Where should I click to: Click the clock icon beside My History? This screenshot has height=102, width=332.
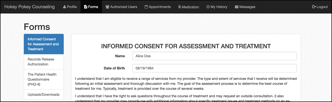pyautogui.click(x=208, y=7)
